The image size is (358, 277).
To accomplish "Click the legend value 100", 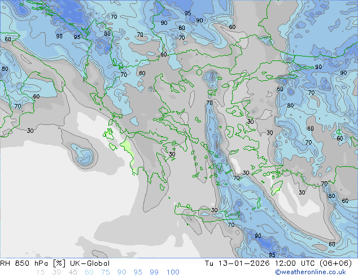I will 173,272.
